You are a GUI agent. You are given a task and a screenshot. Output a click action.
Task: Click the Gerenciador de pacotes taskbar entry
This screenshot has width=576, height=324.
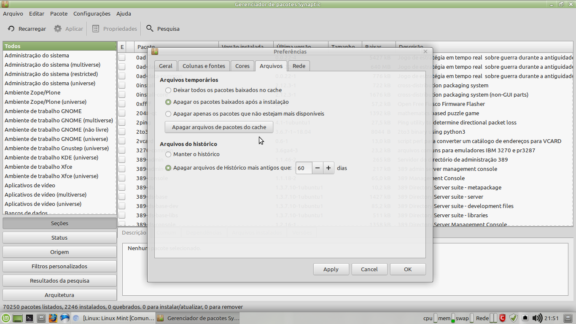tap(198, 318)
